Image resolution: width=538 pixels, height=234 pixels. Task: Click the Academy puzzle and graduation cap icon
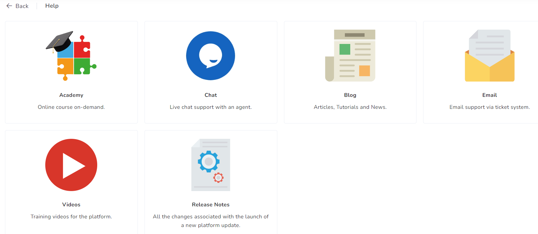tap(71, 56)
